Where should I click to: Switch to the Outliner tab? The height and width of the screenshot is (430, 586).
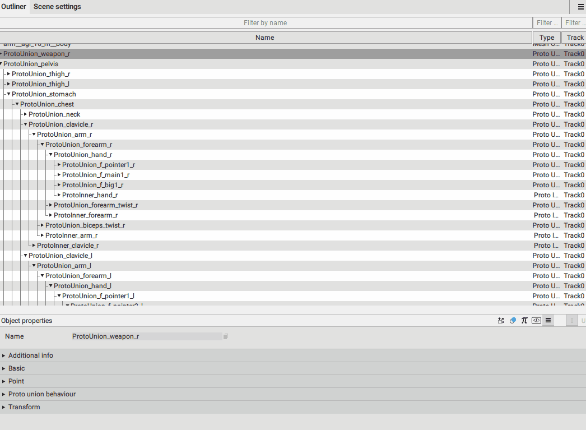point(13,7)
